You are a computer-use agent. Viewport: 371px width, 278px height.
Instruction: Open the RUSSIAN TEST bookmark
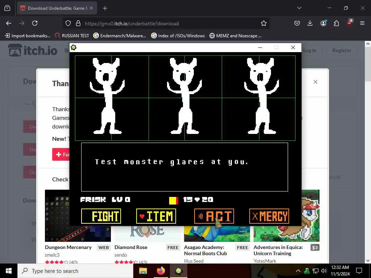point(72,36)
